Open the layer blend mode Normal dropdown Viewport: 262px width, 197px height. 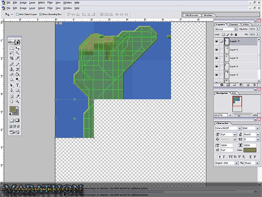click(236, 29)
